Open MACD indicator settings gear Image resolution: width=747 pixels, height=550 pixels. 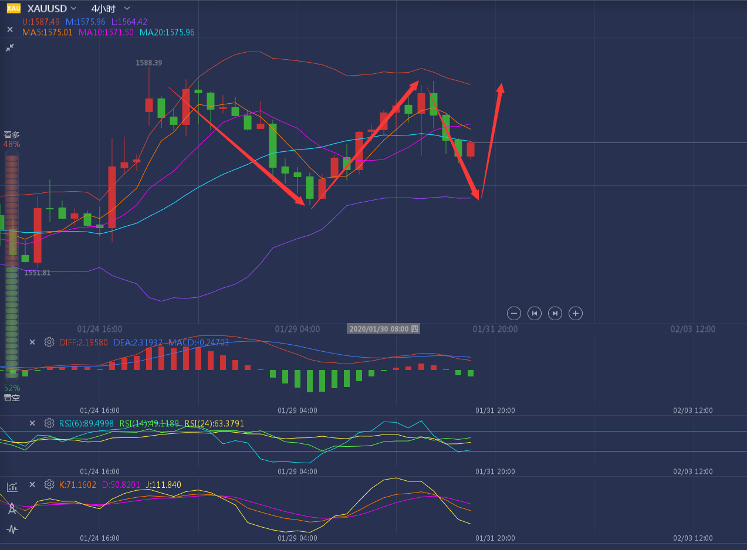(49, 342)
